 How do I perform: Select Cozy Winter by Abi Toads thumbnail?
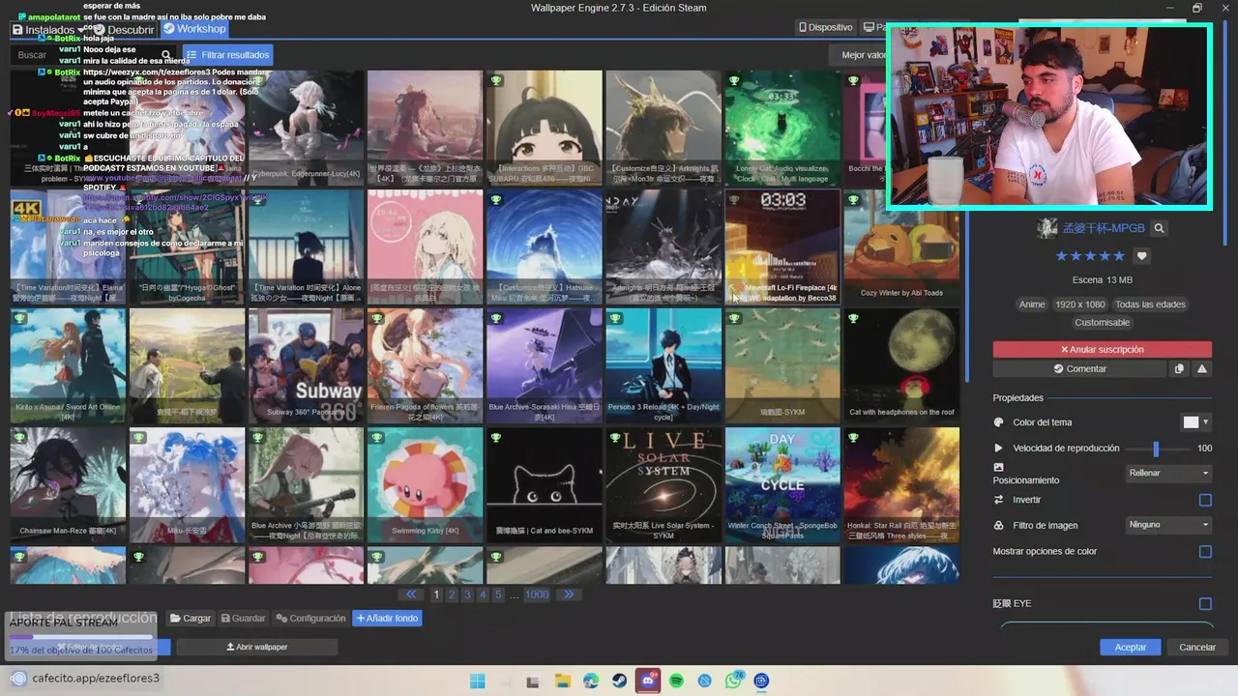click(x=901, y=246)
